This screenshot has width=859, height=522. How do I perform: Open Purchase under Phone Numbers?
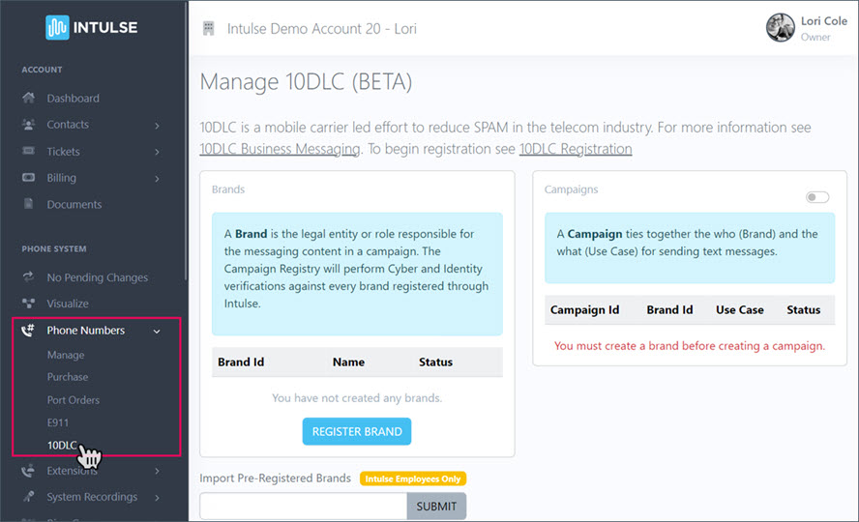[68, 377]
